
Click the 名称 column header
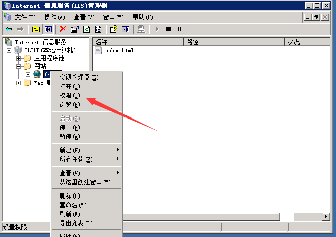coord(138,42)
